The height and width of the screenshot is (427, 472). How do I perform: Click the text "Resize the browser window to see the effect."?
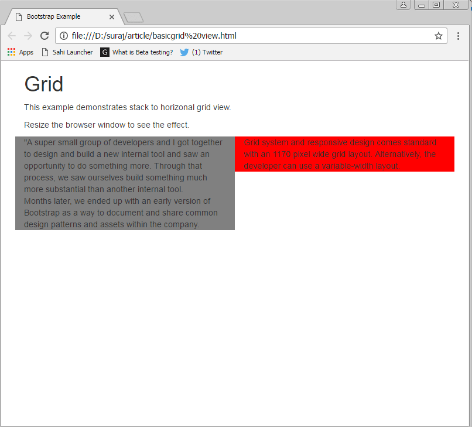pos(107,125)
